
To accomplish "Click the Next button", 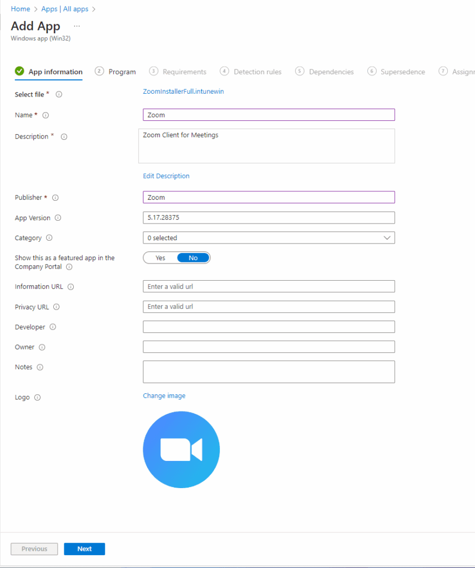I will pyautogui.click(x=84, y=549).
